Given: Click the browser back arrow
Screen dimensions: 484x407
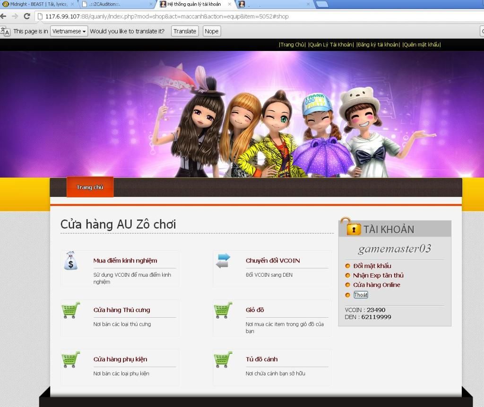Looking at the screenshot, I should (x=3, y=16).
